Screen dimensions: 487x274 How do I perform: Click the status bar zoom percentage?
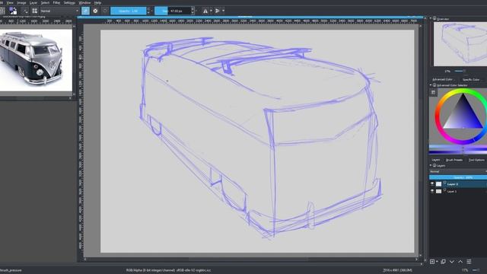(465, 270)
